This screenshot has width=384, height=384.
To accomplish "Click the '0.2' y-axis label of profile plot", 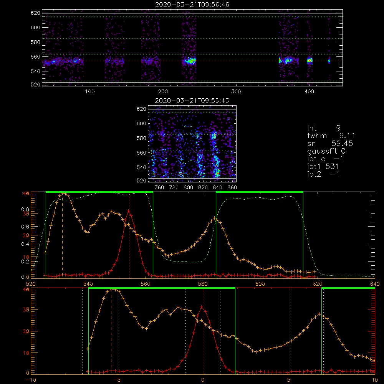I will coord(25,262).
